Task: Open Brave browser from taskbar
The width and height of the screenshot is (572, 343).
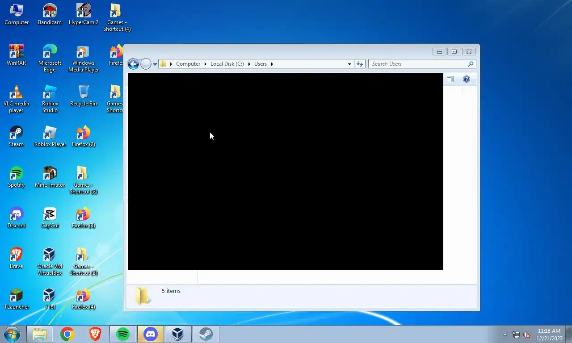Action: (x=95, y=334)
